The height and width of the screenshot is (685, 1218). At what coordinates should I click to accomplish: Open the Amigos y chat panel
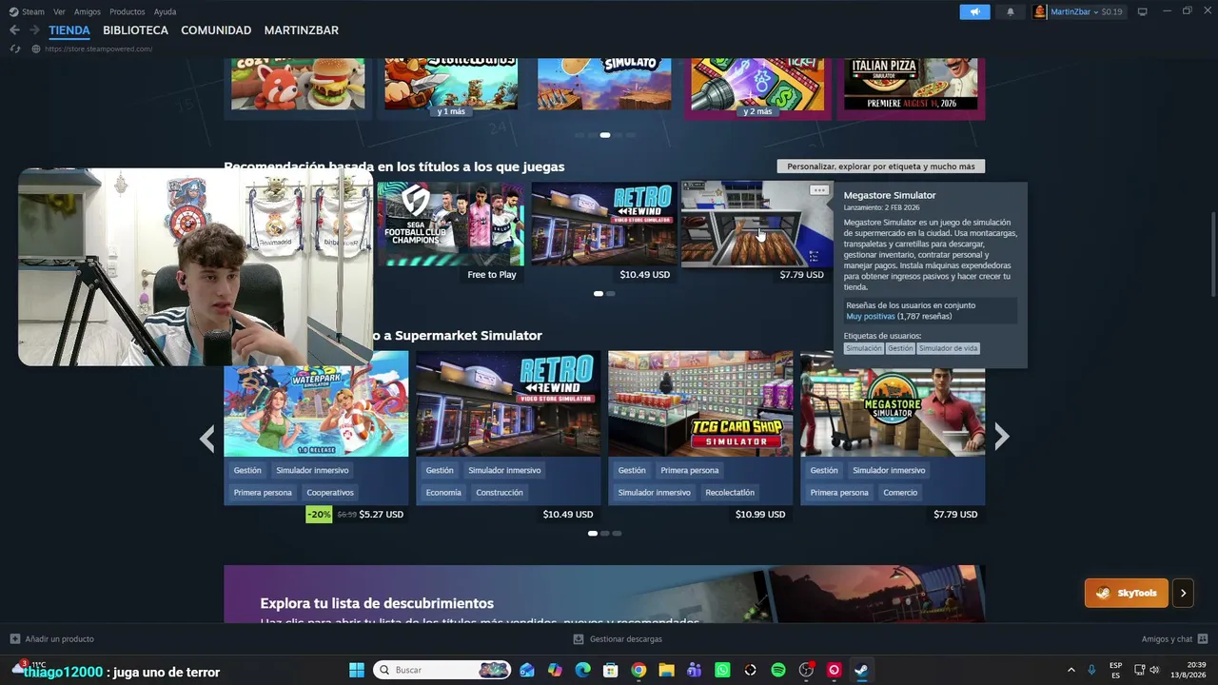(1174, 639)
